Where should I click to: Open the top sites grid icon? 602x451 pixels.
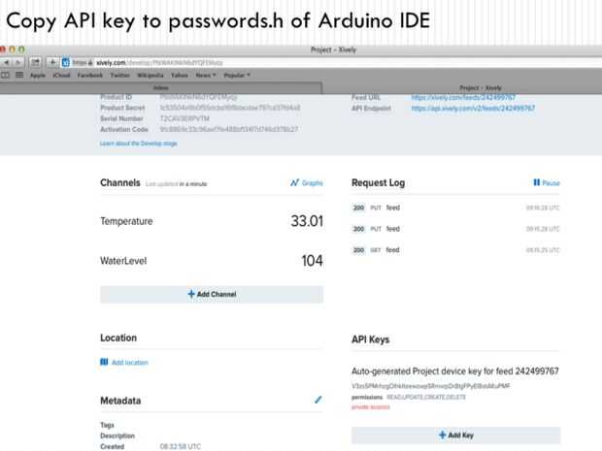pos(18,74)
